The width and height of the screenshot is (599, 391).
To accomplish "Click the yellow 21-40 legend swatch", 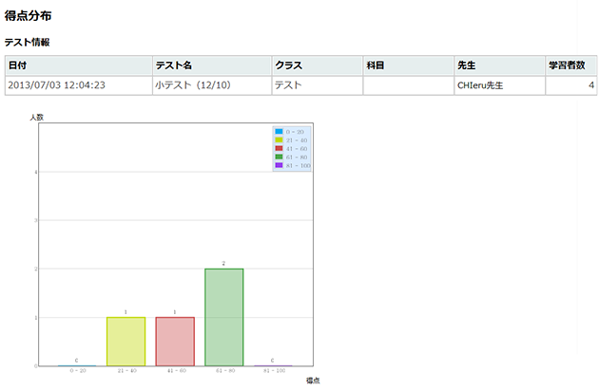I will tap(279, 140).
